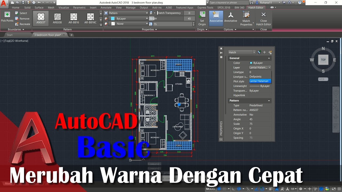Viewport: 342px width, 192px height.
Task: Open the Insert ribbon tab
Action: [93, 7]
